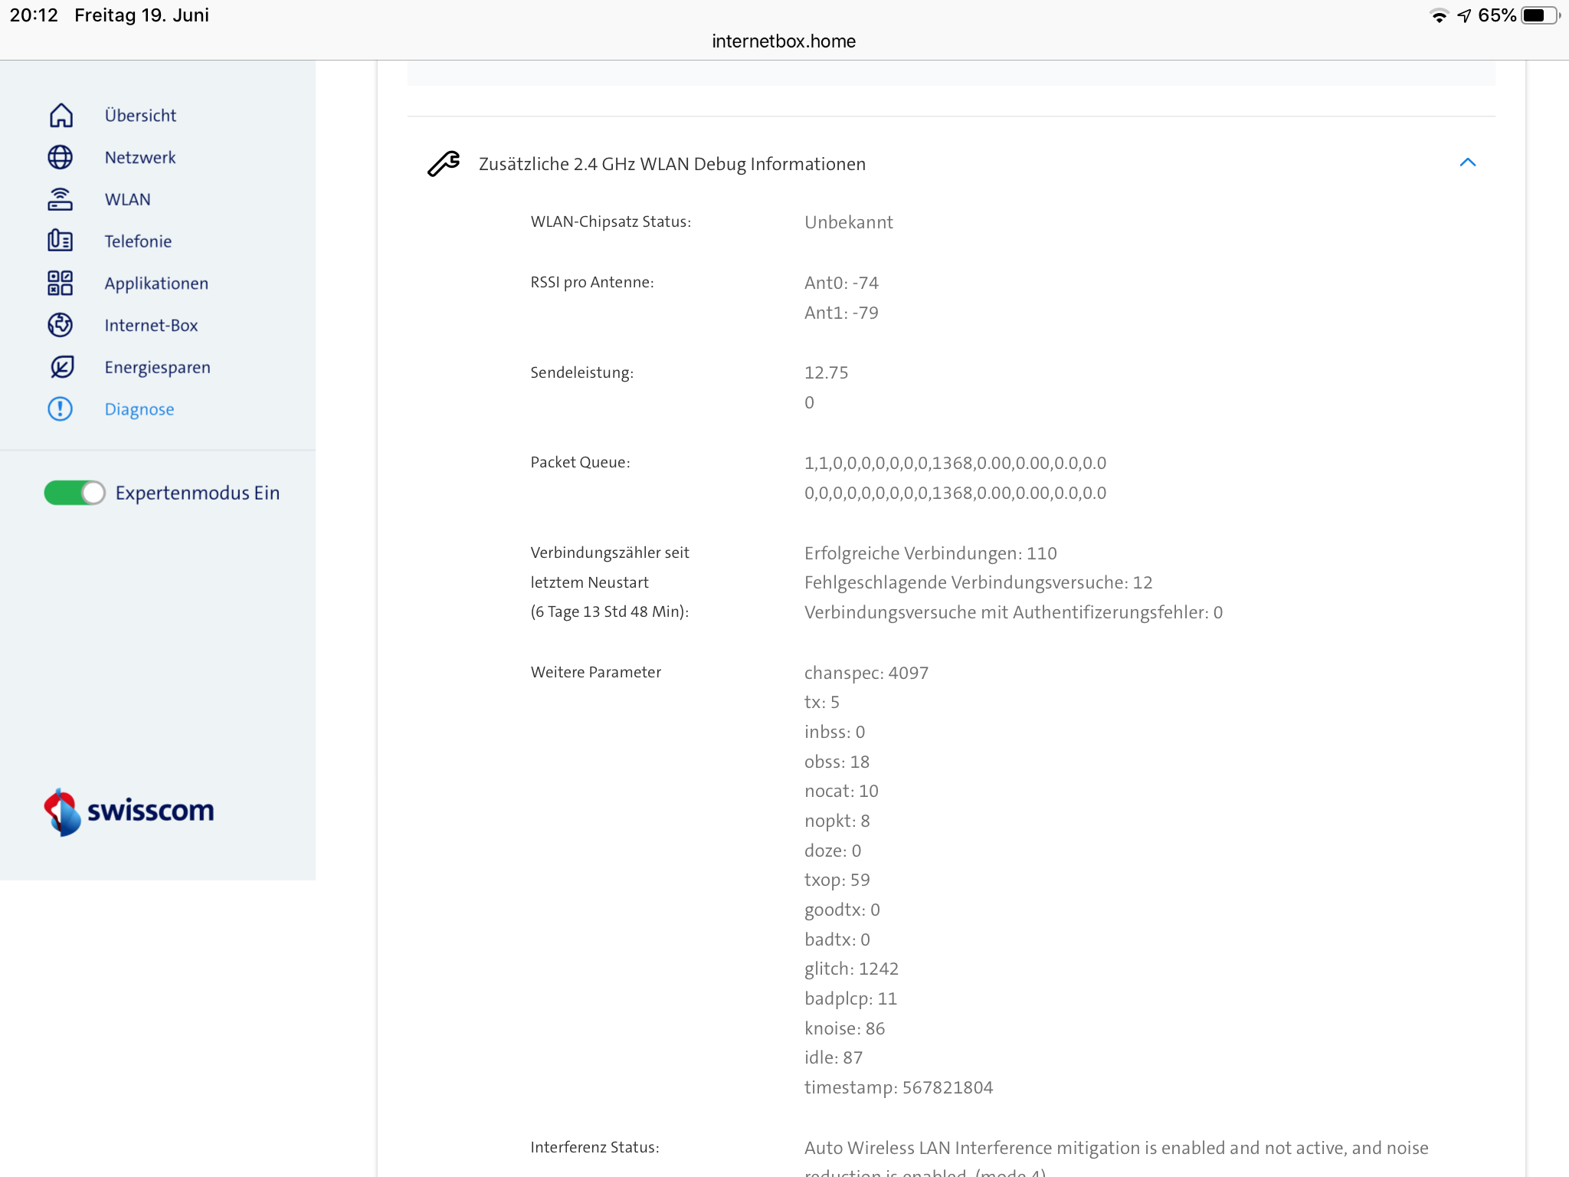Image resolution: width=1569 pixels, height=1177 pixels.
Task: Collapse the 2.4 GHz WLAN Debug section
Action: (x=1467, y=162)
